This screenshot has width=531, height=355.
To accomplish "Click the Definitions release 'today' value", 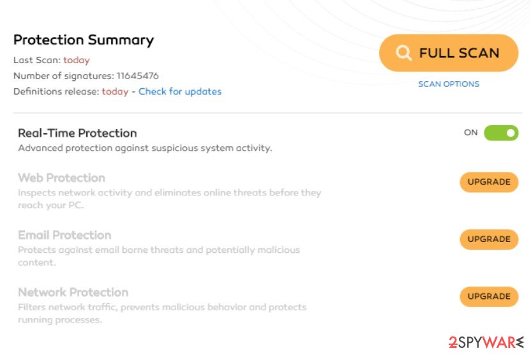I will tap(115, 91).
